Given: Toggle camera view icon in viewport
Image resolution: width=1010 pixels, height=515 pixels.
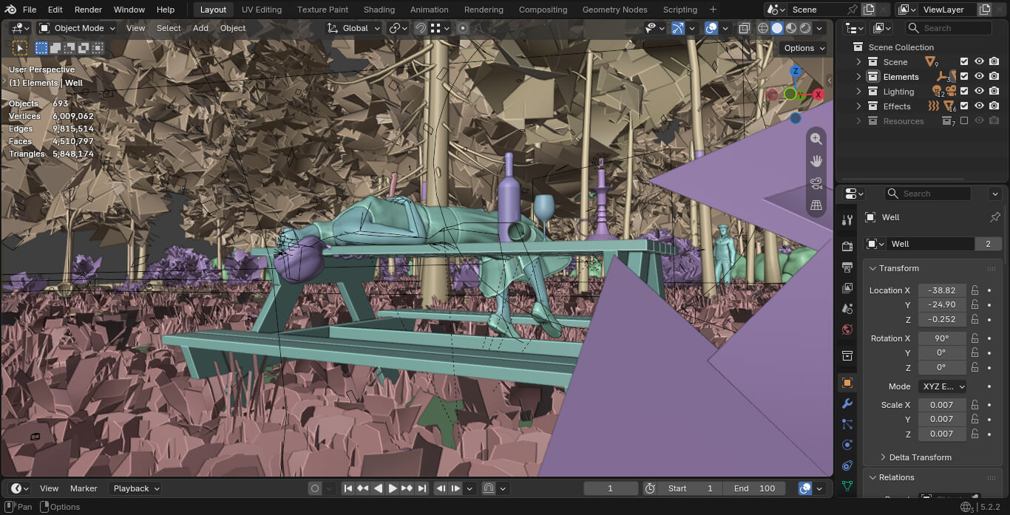Looking at the screenshot, I should pyautogui.click(x=816, y=183).
